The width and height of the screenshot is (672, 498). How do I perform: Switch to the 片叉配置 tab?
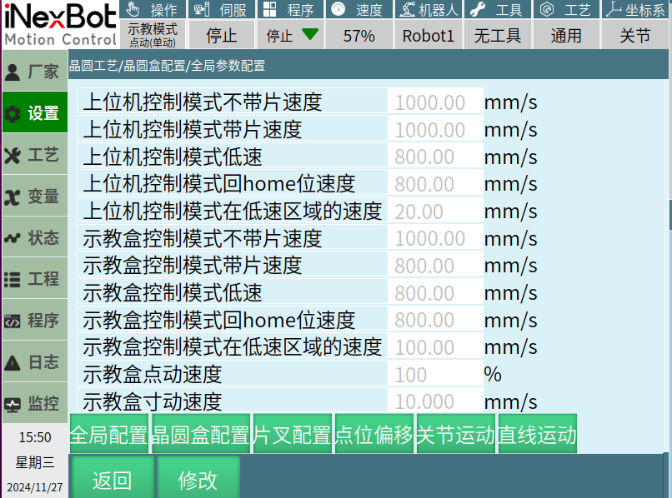292,435
